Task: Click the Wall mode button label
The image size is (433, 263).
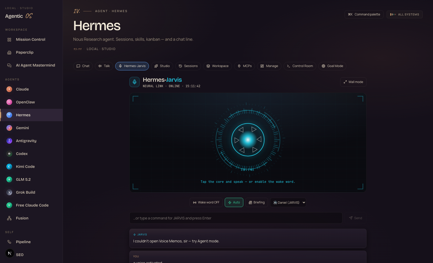Action: pos(356,82)
